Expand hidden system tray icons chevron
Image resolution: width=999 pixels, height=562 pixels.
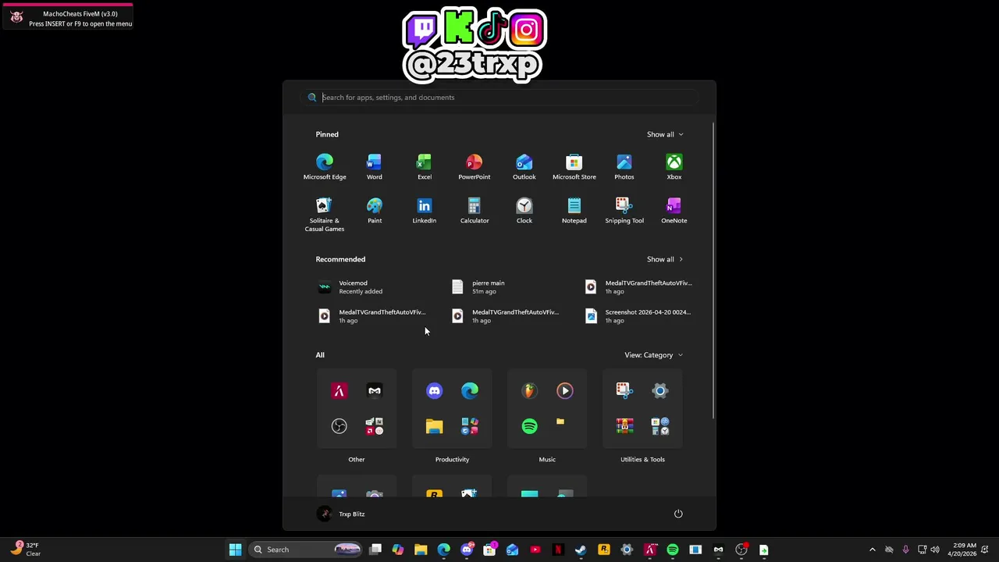tap(873, 550)
